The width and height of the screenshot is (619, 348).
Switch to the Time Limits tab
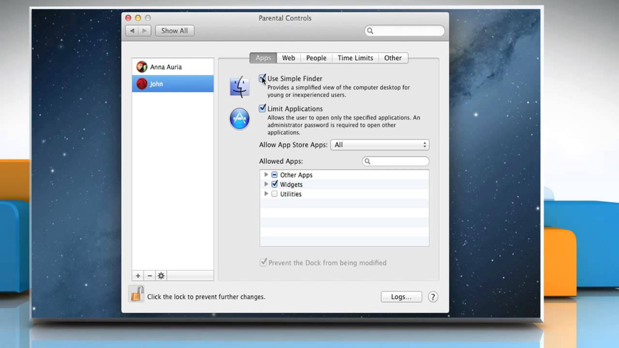pos(355,58)
